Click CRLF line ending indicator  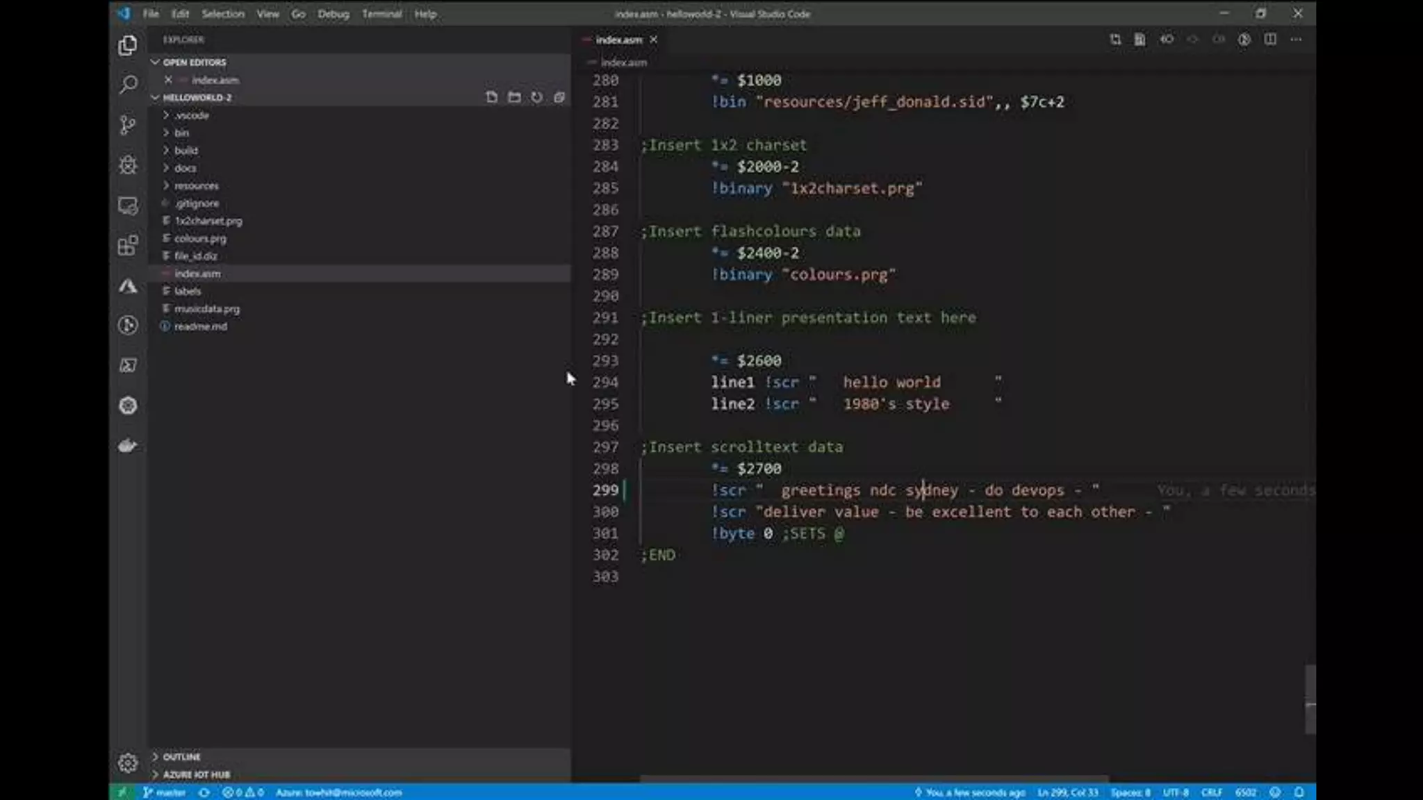point(1211,792)
